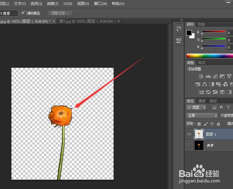This screenshot has height=189, width=233.
Task: Toggle the 消除锯齿 anti-alias checkbox
Action: point(23,13)
